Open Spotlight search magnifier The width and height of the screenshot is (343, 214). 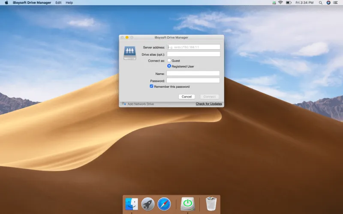pyautogui.click(x=320, y=3)
